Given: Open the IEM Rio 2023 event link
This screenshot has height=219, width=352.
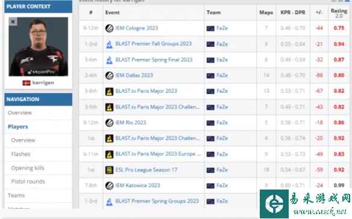Looking at the screenshot, I should point(131,123).
